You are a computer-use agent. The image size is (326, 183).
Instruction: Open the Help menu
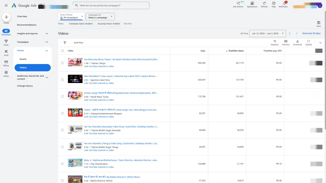pyautogui.click(x=274, y=4)
